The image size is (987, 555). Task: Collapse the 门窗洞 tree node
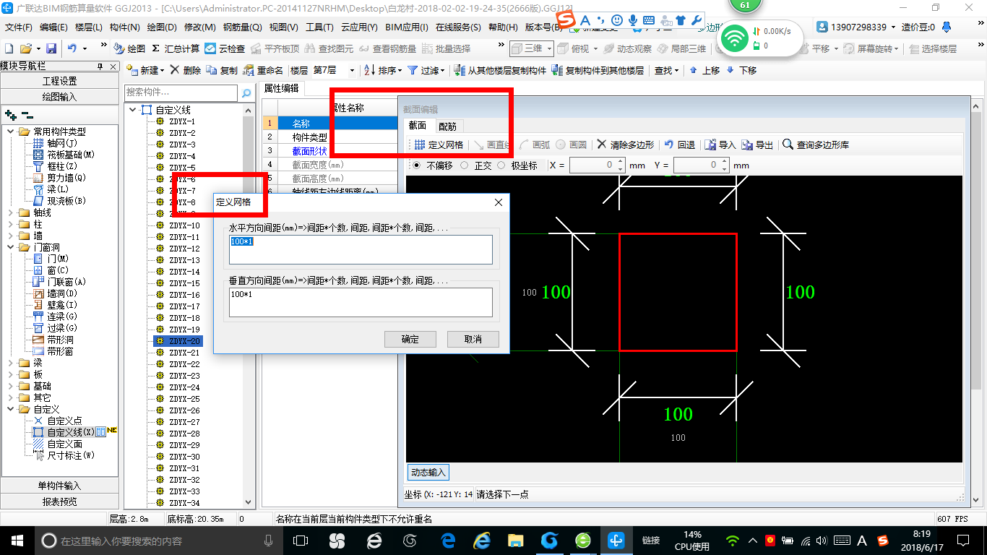click(x=11, y=247)
